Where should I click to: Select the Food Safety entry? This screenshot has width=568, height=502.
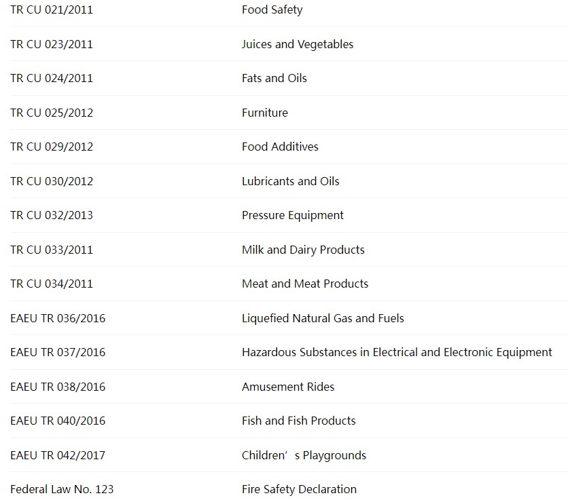tap(272, 10)
